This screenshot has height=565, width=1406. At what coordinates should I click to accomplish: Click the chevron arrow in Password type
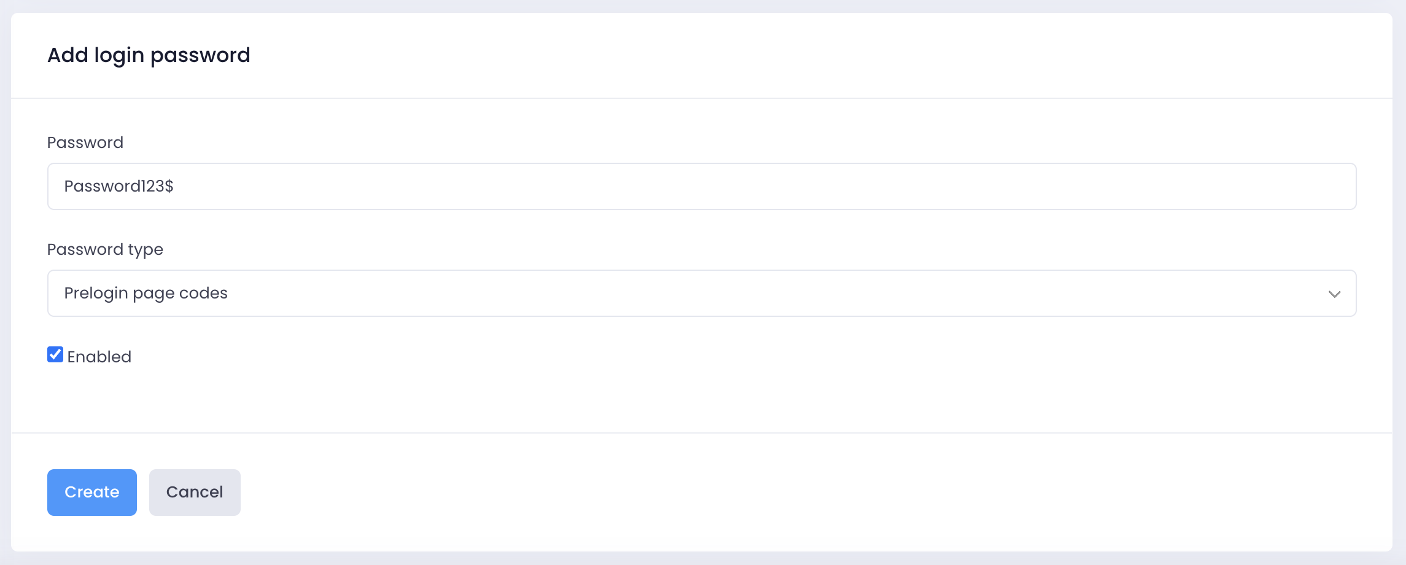pos(1334,294)
